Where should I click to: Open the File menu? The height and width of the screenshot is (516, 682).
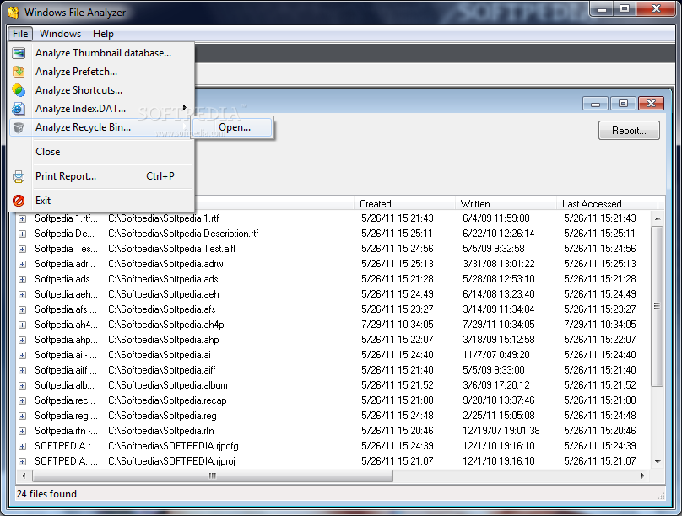(20, 34)
